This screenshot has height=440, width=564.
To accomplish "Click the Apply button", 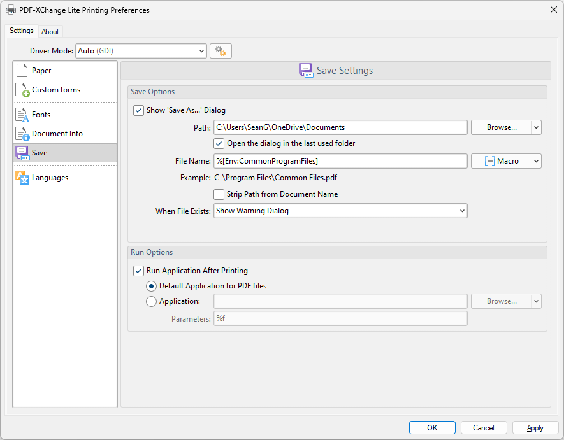I will point(535,428).
